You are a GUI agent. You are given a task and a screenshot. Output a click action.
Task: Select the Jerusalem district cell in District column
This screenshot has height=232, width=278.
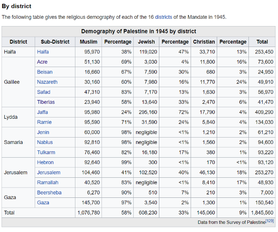tap(18, 173)
